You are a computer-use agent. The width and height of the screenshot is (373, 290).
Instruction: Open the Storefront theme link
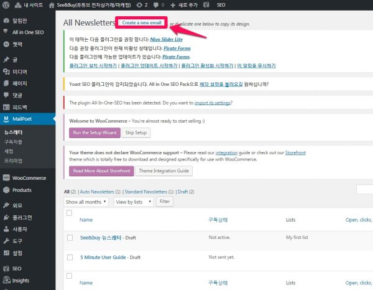pyautogui.click(x=295, y=152)
